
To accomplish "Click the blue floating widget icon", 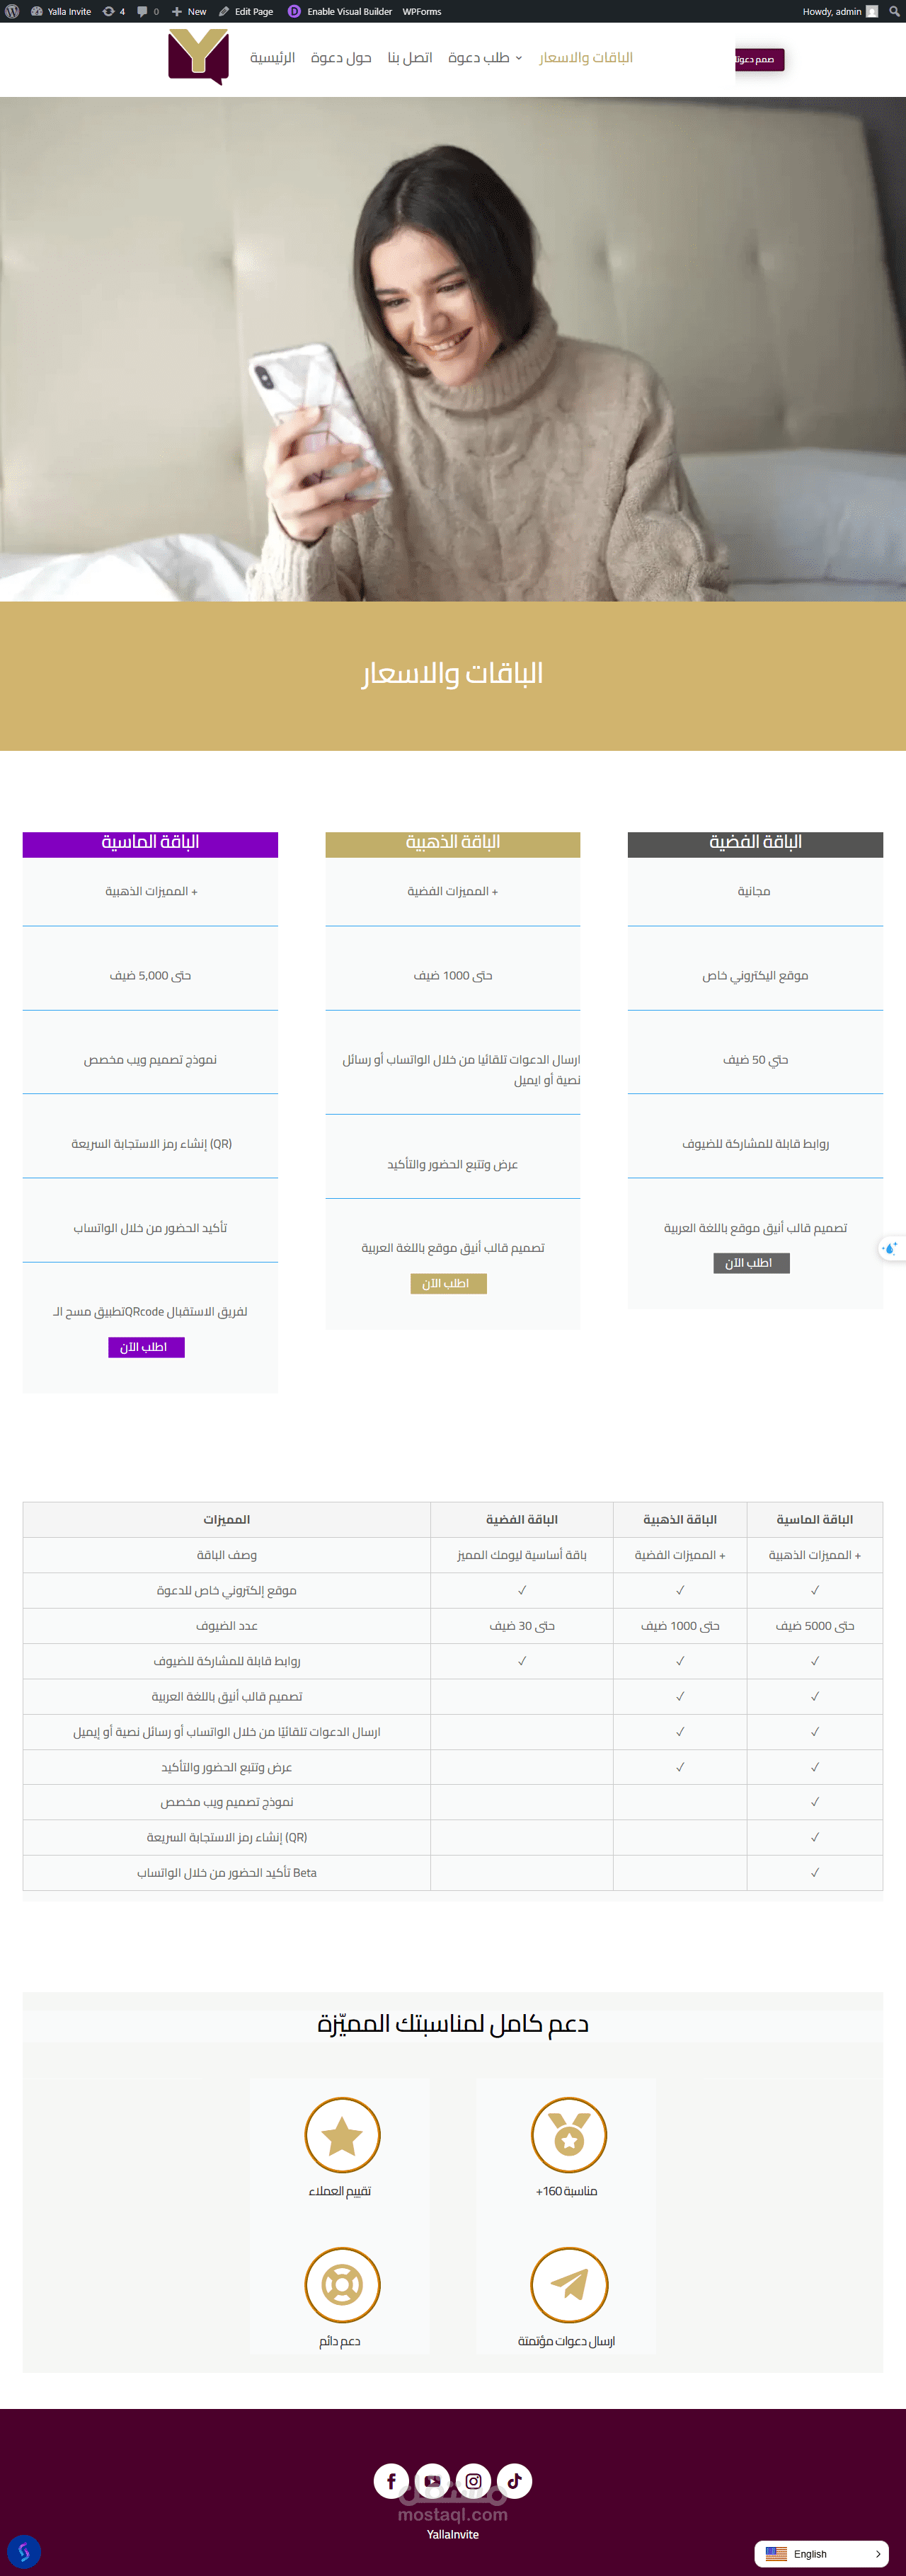I will pos(24,2551).
